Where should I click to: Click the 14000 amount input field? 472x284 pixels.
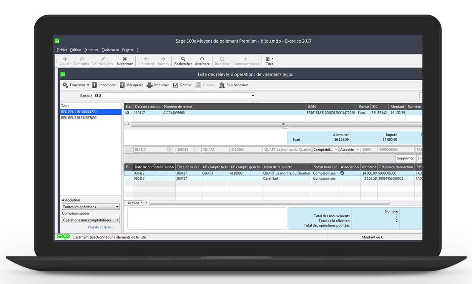click(369, 150)
